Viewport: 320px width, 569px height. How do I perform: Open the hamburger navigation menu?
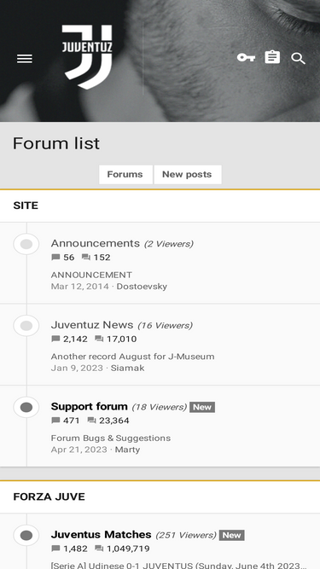click(x=25, y=58)
